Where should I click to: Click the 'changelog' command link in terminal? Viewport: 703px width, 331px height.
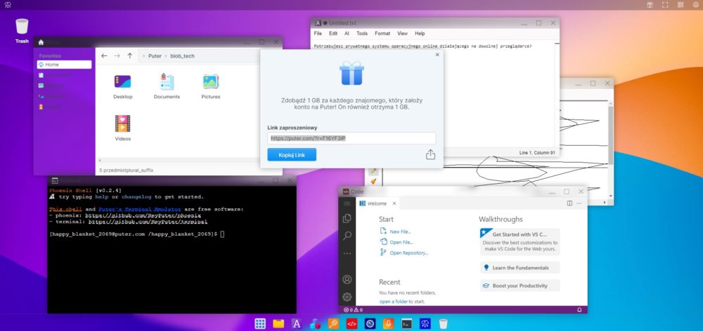[137, 197]
